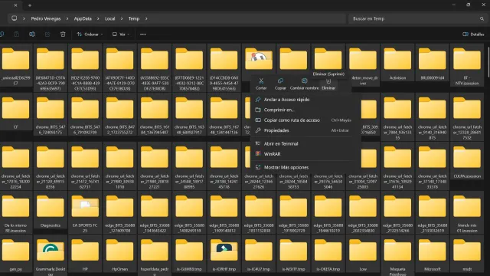Viewport: 490px width, 276px height.
Task: Click the BT - NTV.izsession folder name
Action: pyautogui.click(x=467, y=80)
